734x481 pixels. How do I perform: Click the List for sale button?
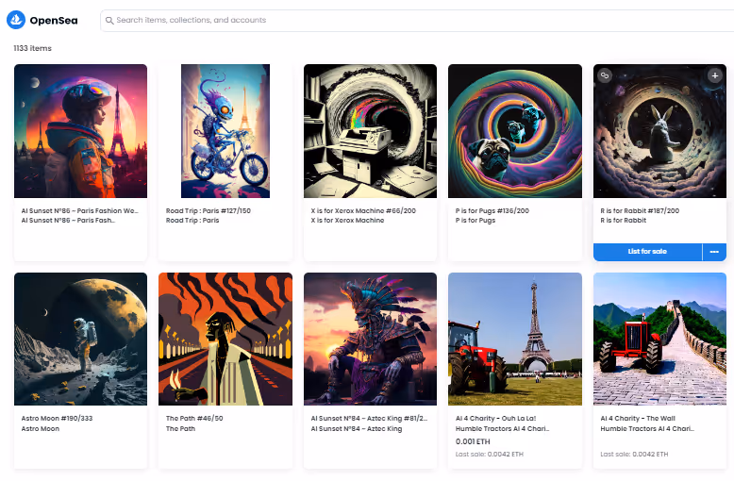647,252
